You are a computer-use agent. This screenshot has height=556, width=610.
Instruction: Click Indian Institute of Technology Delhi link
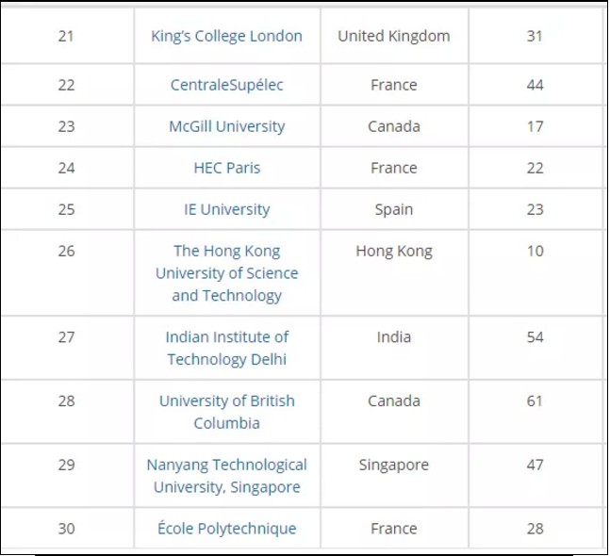pyautogui.click(x=226, y=348)
